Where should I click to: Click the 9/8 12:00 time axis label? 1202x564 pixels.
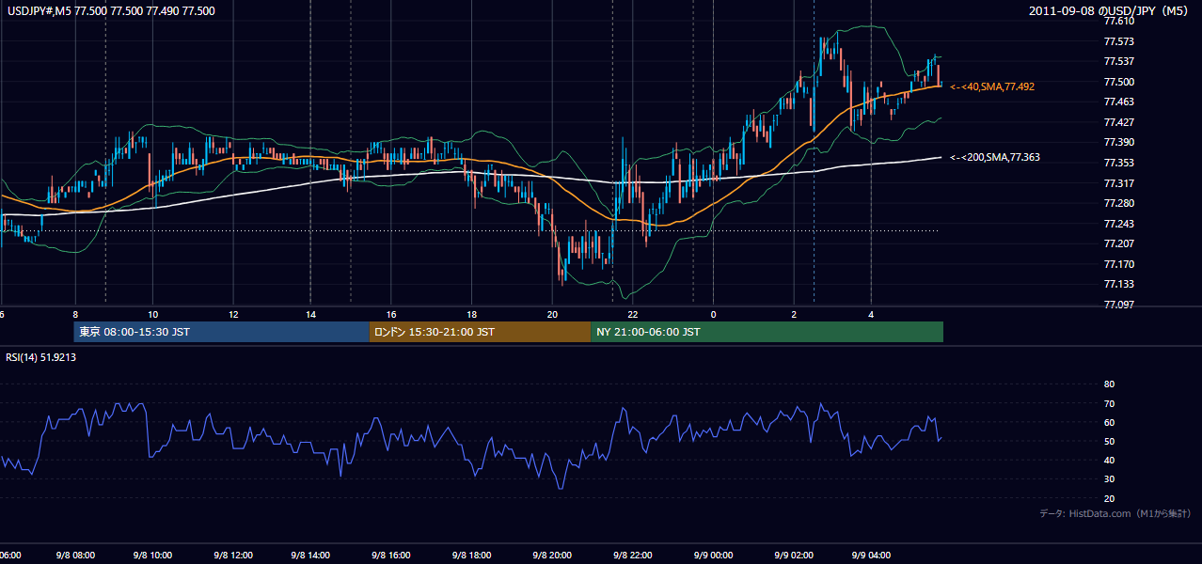231,556
